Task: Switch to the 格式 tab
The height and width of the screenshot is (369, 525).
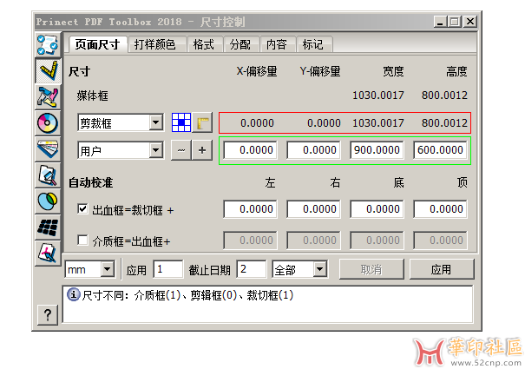Action: pos(204,44)
